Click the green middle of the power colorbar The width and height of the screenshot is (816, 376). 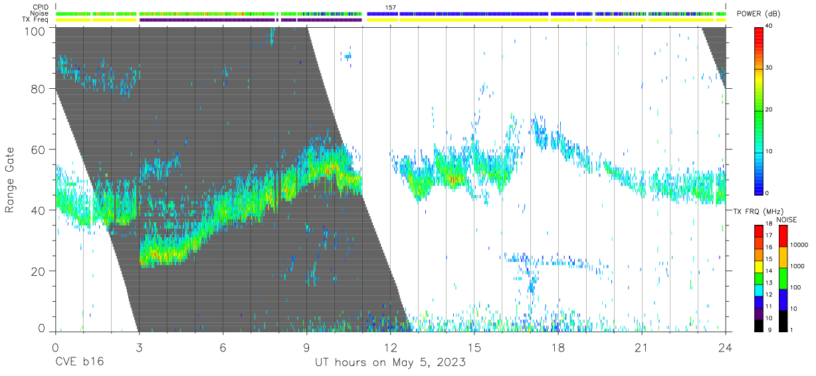click(x=759, y=110)
